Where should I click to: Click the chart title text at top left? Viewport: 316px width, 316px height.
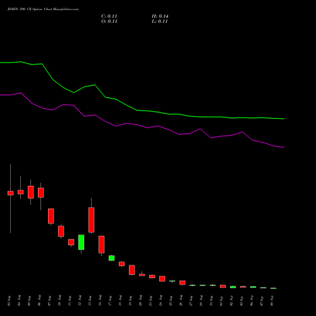tap(43, 9)
